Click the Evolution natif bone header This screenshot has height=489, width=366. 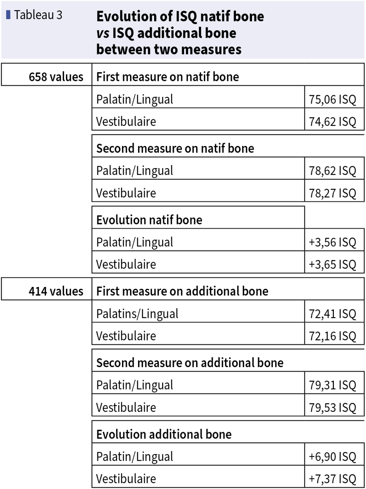tap(198, 217)
